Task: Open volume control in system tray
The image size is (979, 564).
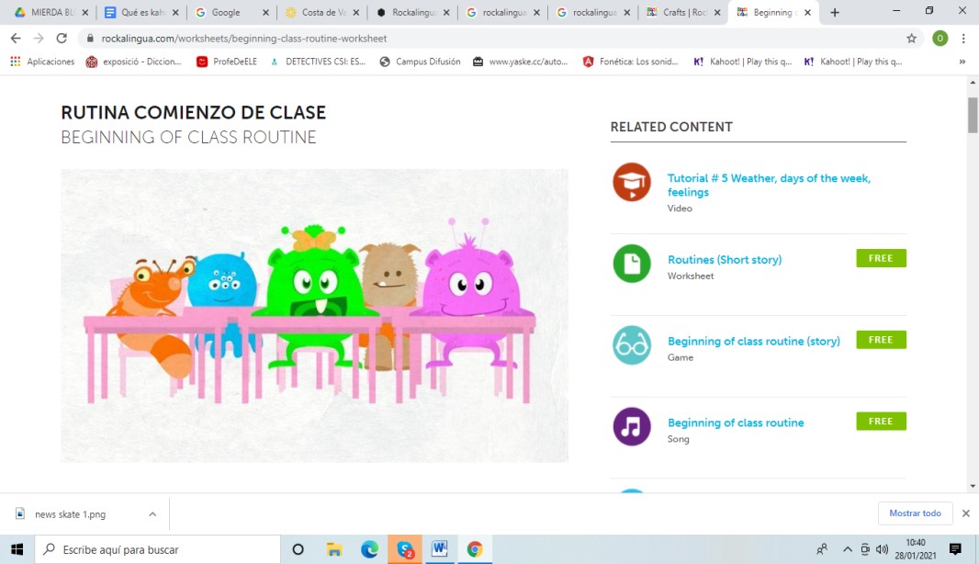Action: (x=882, y=549)
